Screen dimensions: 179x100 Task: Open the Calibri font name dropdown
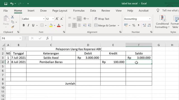pos(44,19)
